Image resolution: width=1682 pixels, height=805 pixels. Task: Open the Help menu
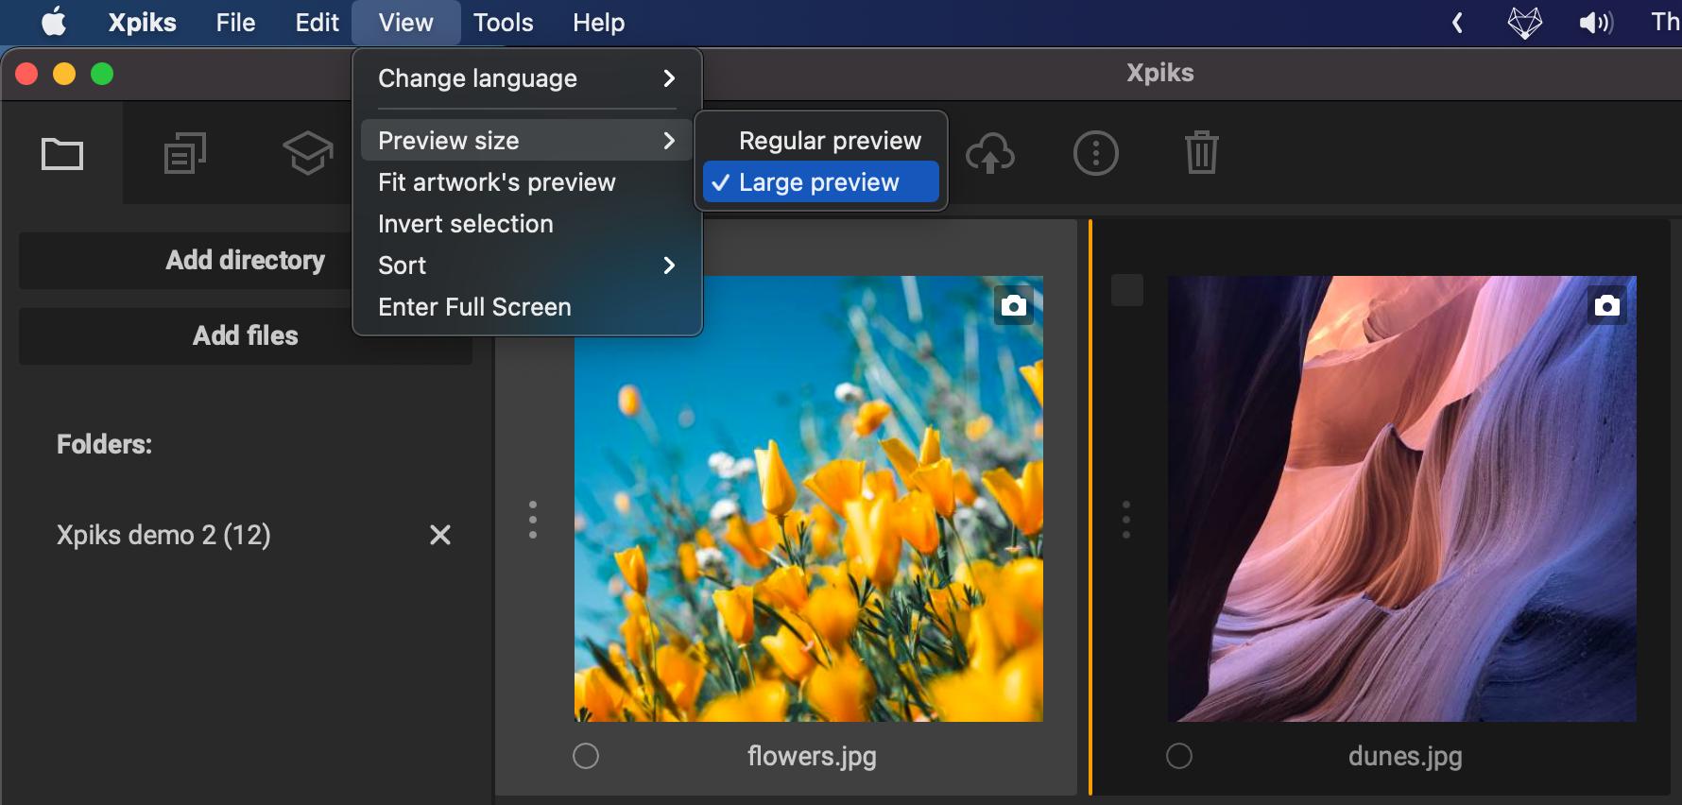point(598,22)
